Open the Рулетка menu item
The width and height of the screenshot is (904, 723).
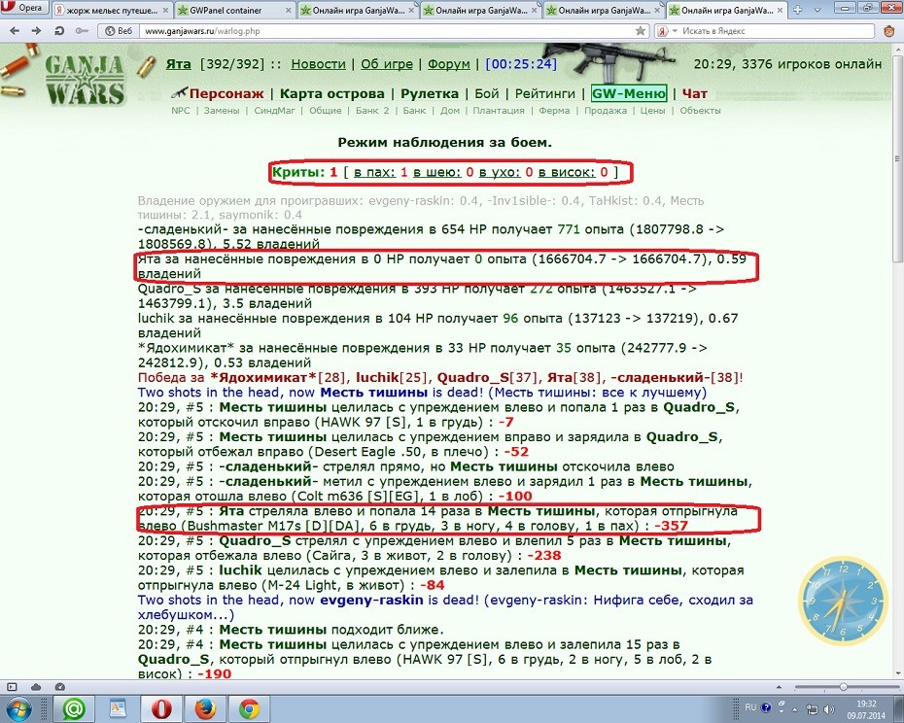click(430, 93)
